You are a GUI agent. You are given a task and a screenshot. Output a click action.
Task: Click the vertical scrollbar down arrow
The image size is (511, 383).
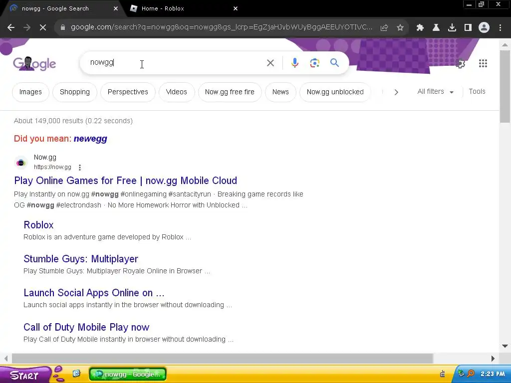505,346
